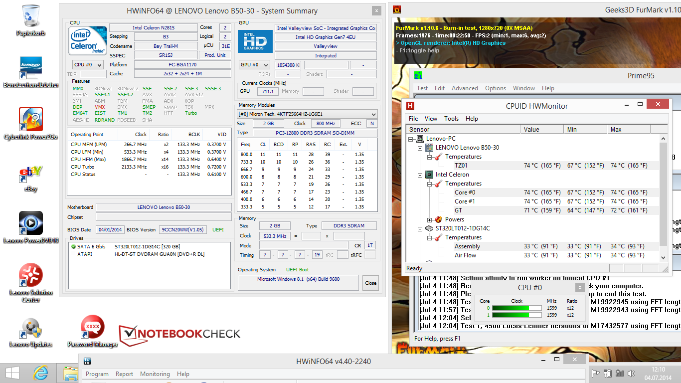
Task: Open the Program menu in HWiNFO64
Action: coord(97,374)
